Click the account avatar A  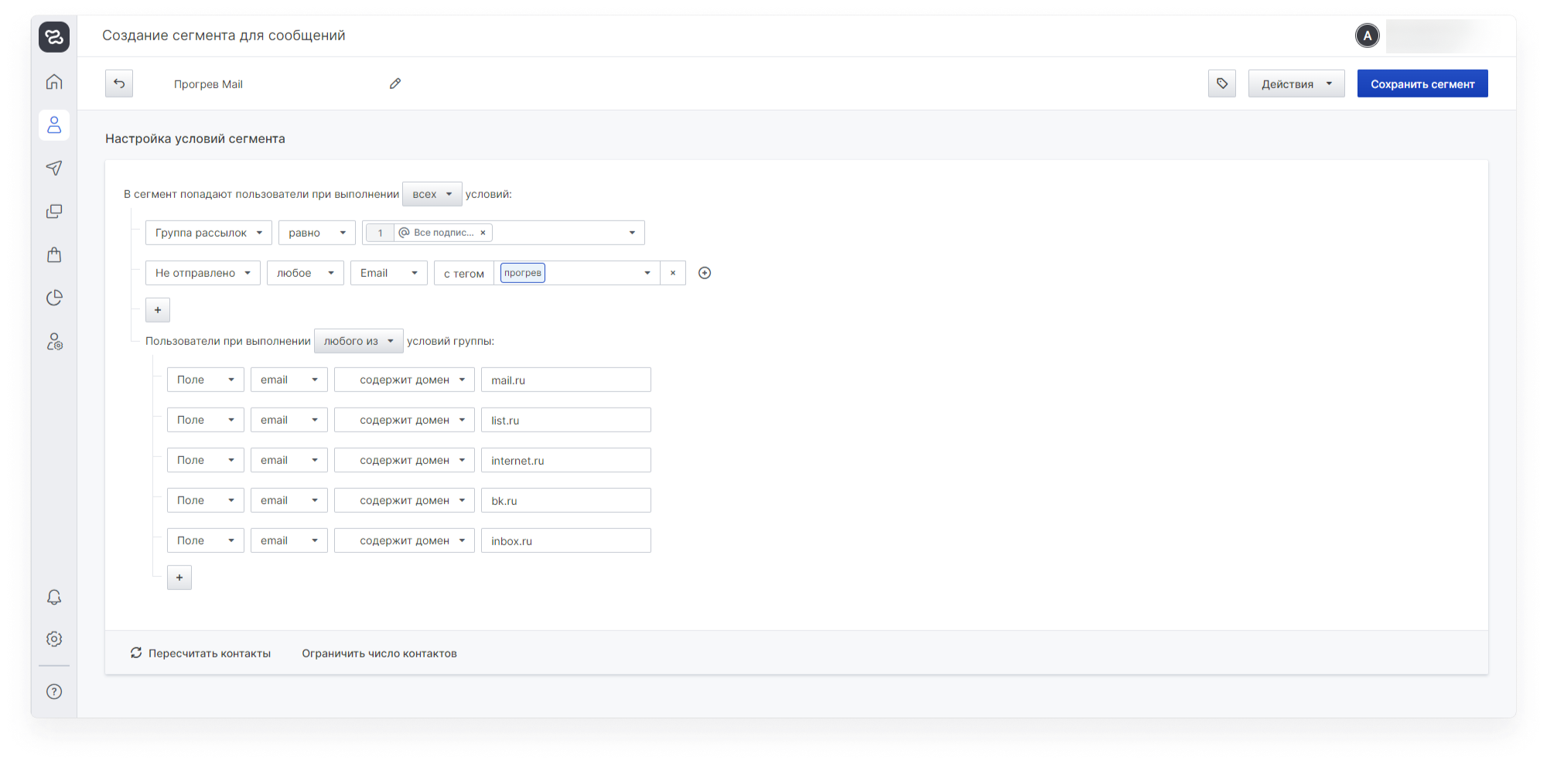click(x=1368, y=36)
